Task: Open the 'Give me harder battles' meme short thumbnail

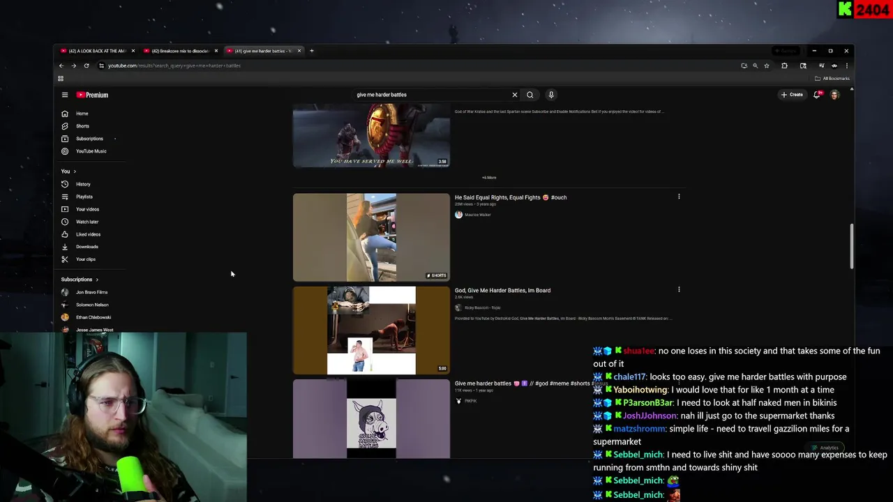Action: coord(371,419)
